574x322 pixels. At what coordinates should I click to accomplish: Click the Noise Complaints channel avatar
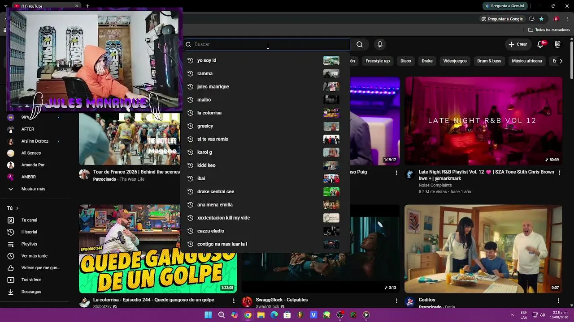click(410, 174)
